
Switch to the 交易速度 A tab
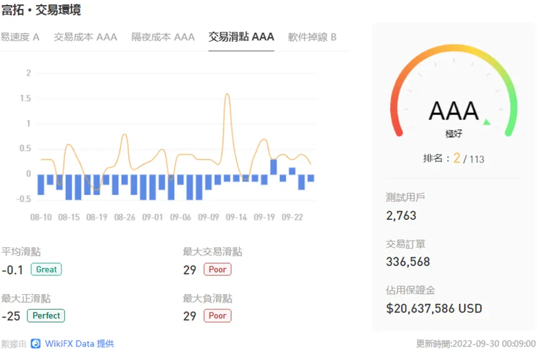19,37
